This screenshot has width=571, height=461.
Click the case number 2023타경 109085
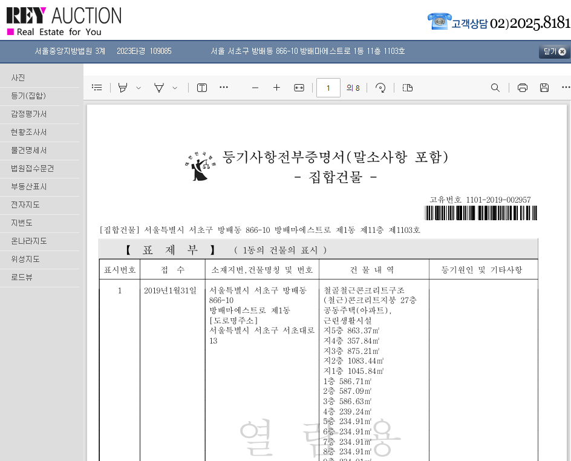[x=144, y=51]
